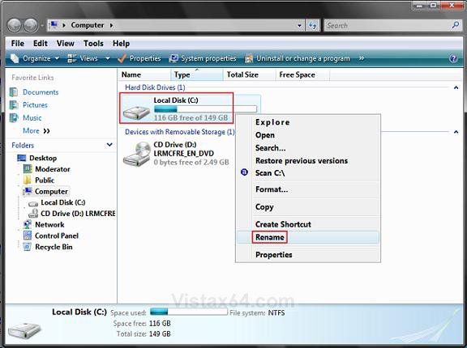Click the Forward navigation arrow button

(31, 26)
